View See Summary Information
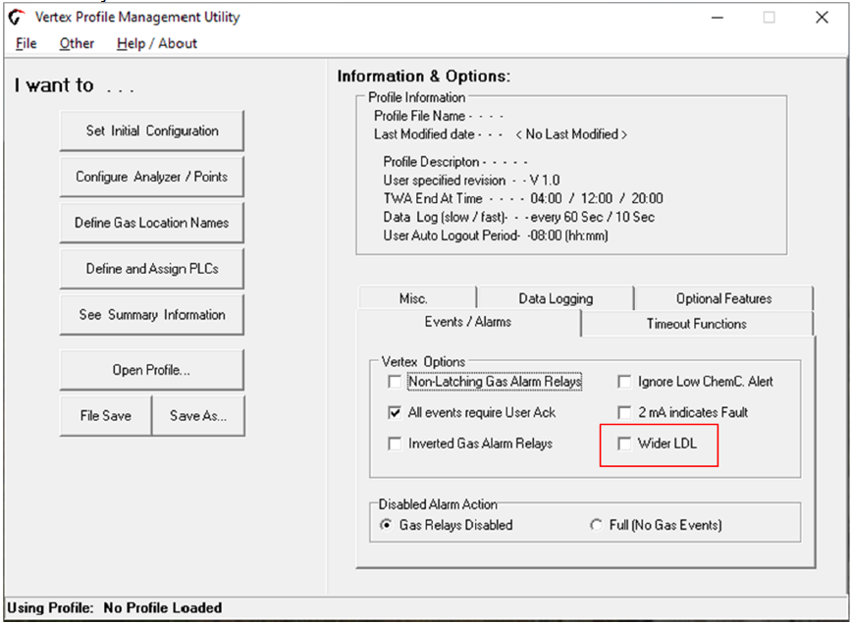852x624 pixels. coord(151,314)
